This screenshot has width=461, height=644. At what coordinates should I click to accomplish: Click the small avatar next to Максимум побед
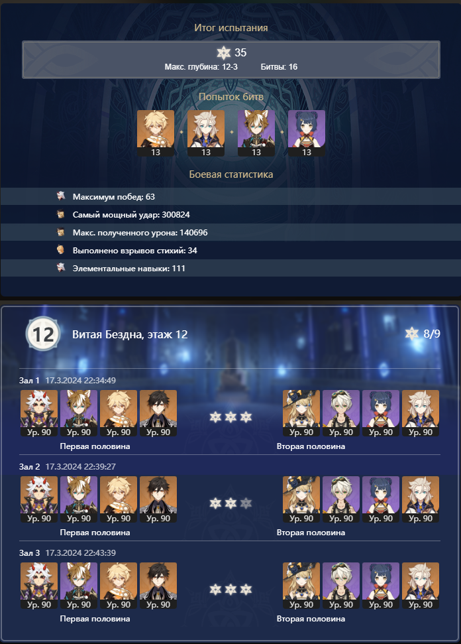point(61,196)
